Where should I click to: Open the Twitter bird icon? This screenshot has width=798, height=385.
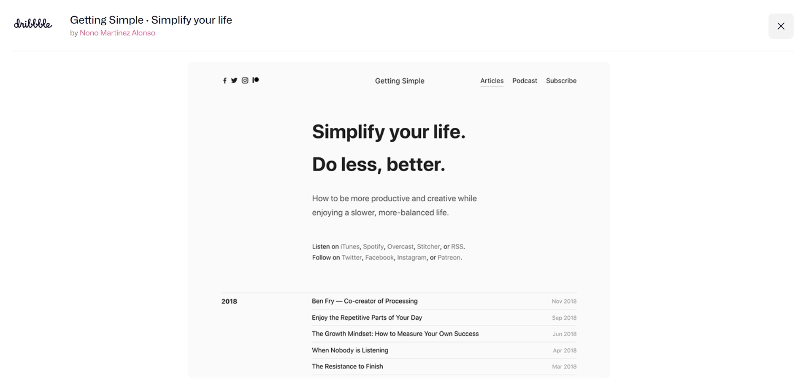[234, 81]
